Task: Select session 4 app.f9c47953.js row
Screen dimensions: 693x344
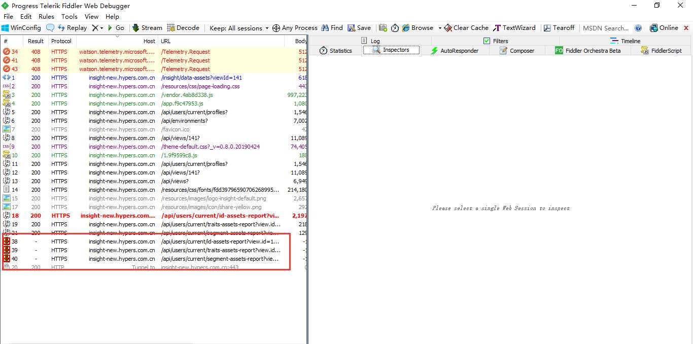Action: (154, 104)
